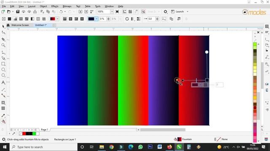Switch to Vector pattern fill
The height and width of the screenshot is (151, 270).
coord(21,19)
